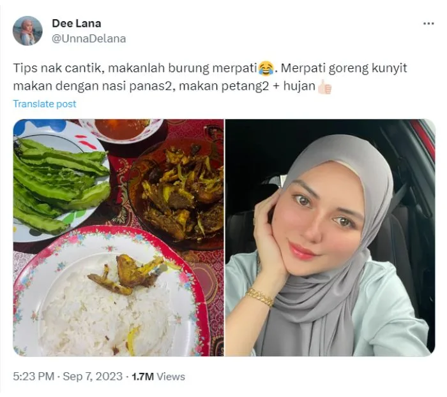Click the Translate post link

[x=45, y=104]
